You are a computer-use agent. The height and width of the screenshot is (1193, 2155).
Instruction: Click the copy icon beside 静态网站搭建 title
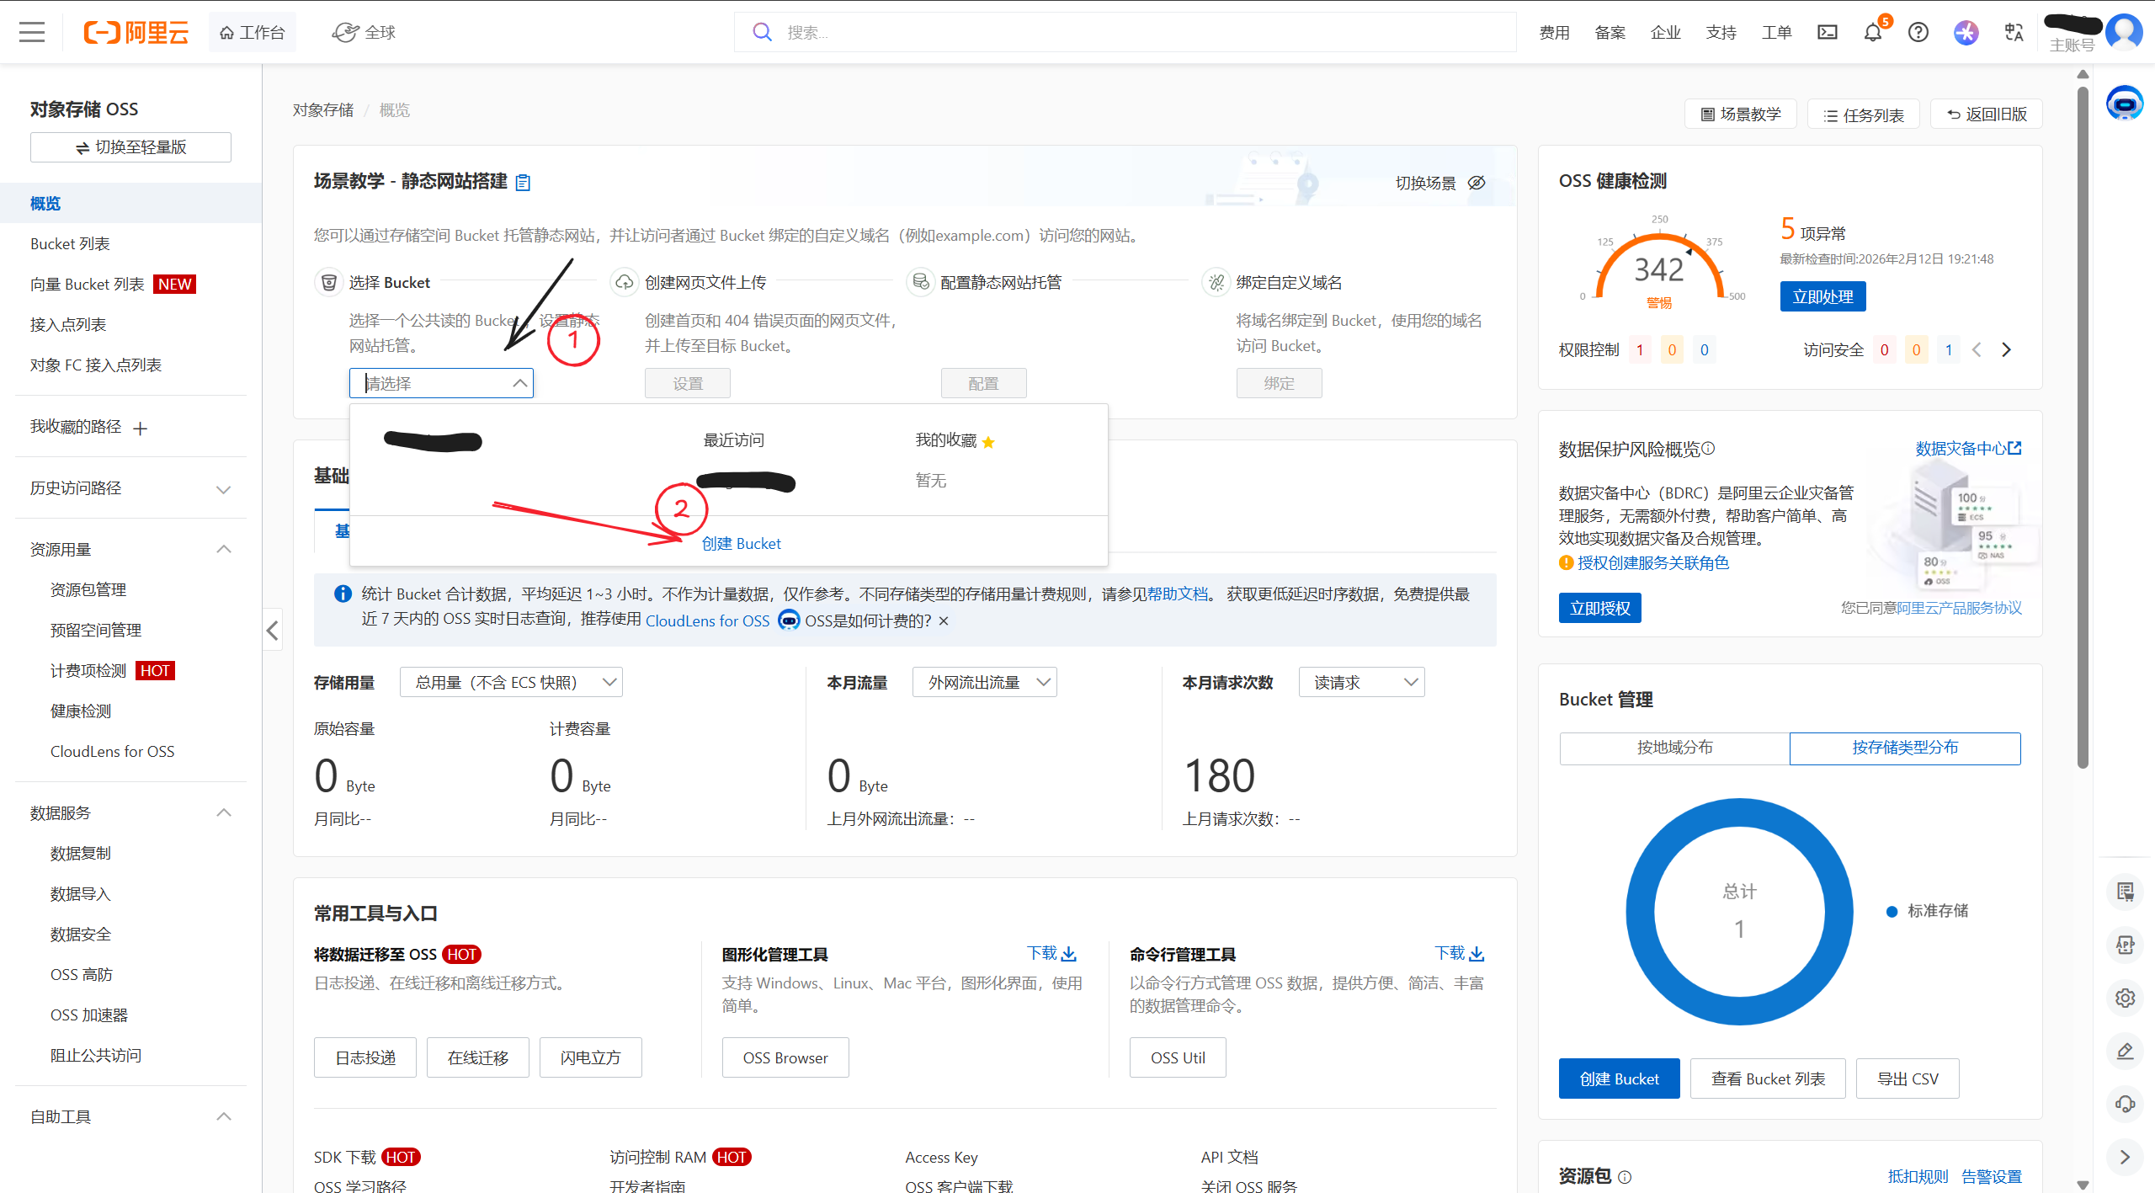pos(523,183)
